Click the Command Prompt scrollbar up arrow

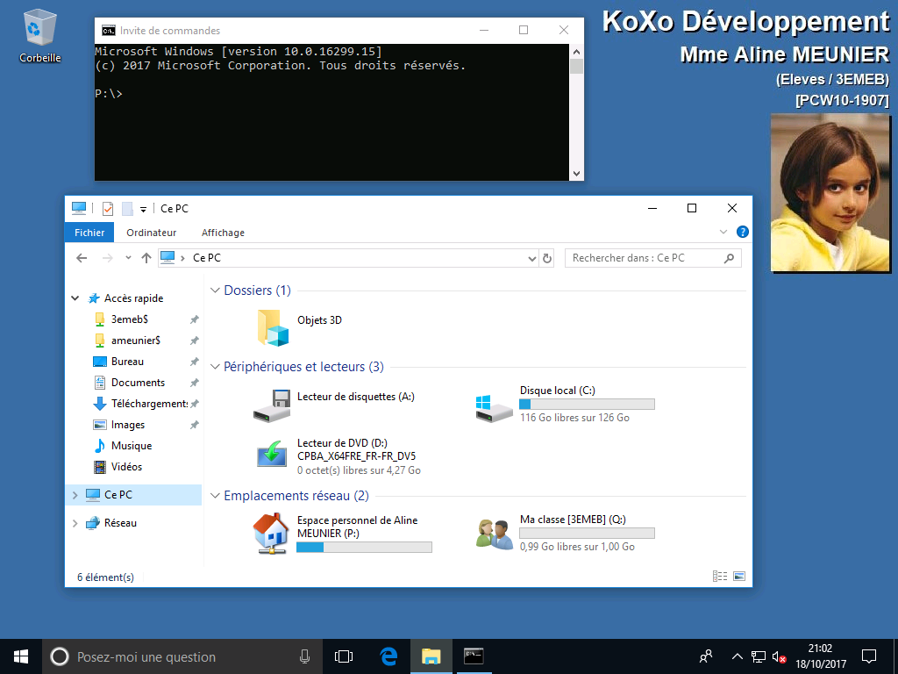577,52
